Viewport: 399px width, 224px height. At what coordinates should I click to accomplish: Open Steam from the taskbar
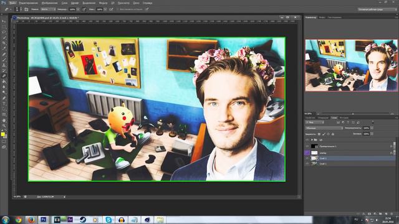click(x=82, y=220)
